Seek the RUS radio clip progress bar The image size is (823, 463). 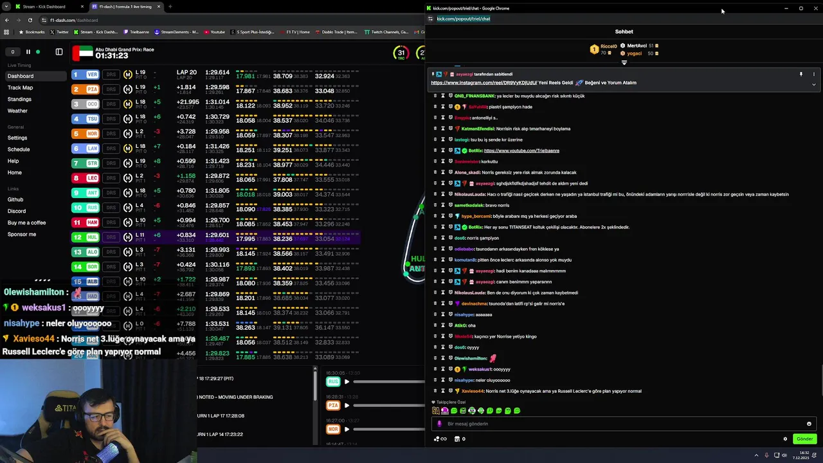click(388, 382)
